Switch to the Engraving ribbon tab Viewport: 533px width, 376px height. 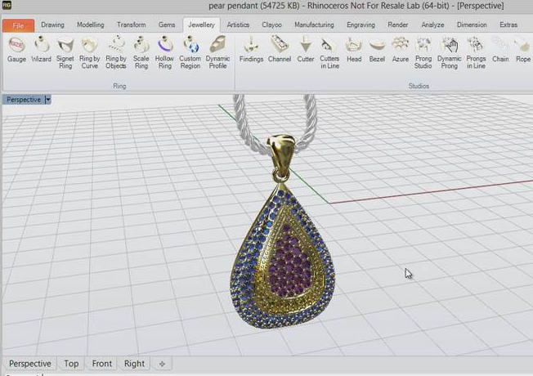[x=361, y=25]
